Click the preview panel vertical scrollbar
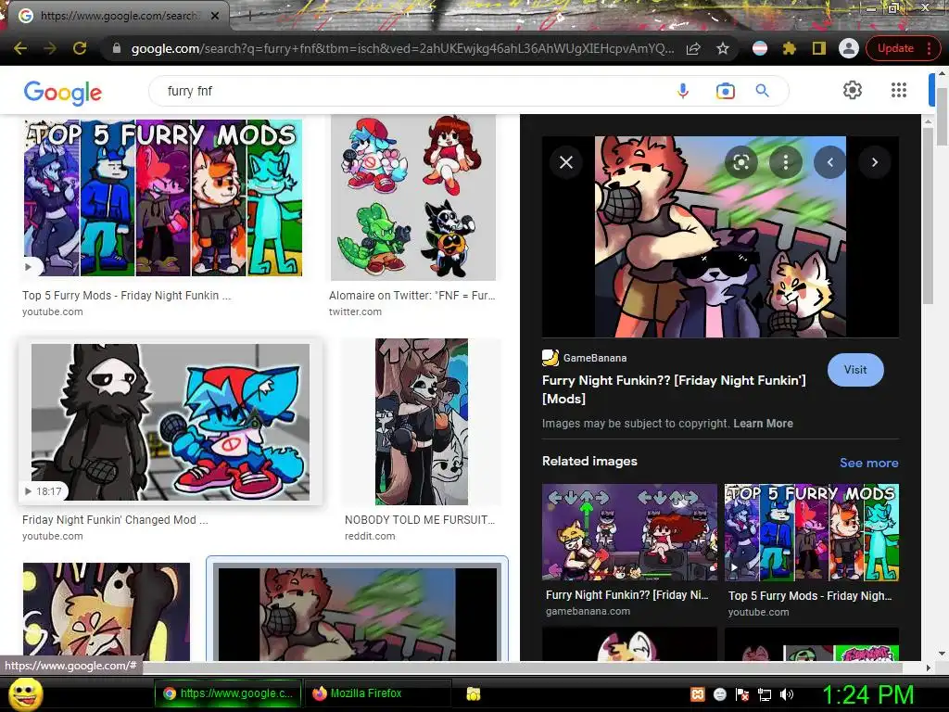Screen dimensions: 949x712 tap(928, 216)
